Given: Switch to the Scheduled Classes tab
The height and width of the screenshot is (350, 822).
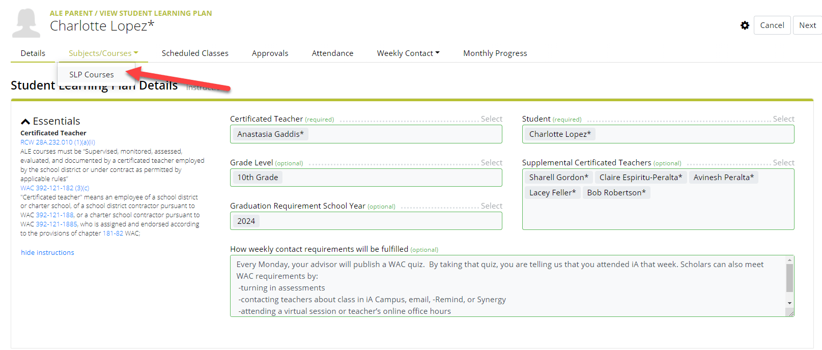Looking at the screenshot, I should 195,52.
